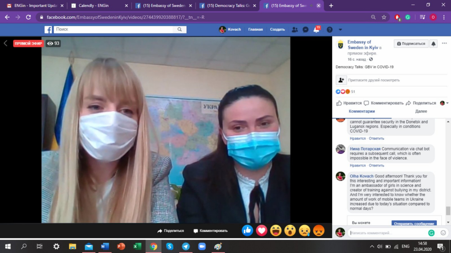Bookmark this page with the star icon

(x=384, y=17)
